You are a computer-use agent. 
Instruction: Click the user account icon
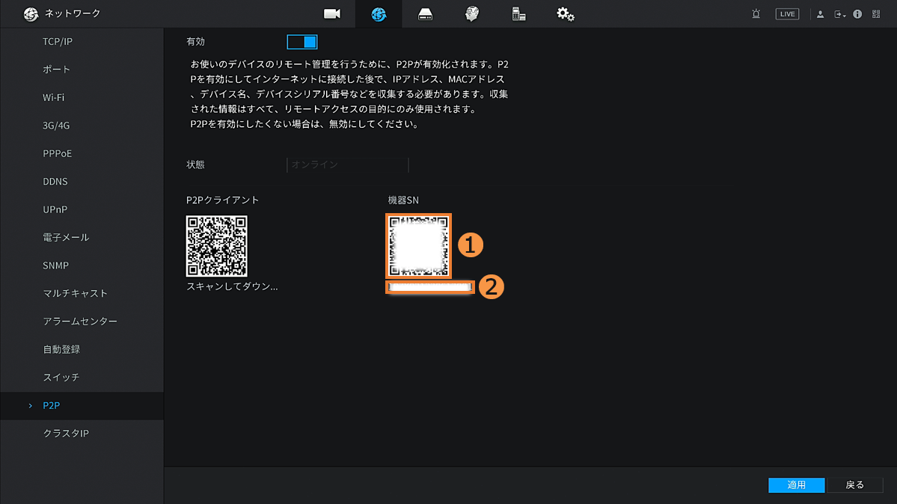(x=820, y=14)
